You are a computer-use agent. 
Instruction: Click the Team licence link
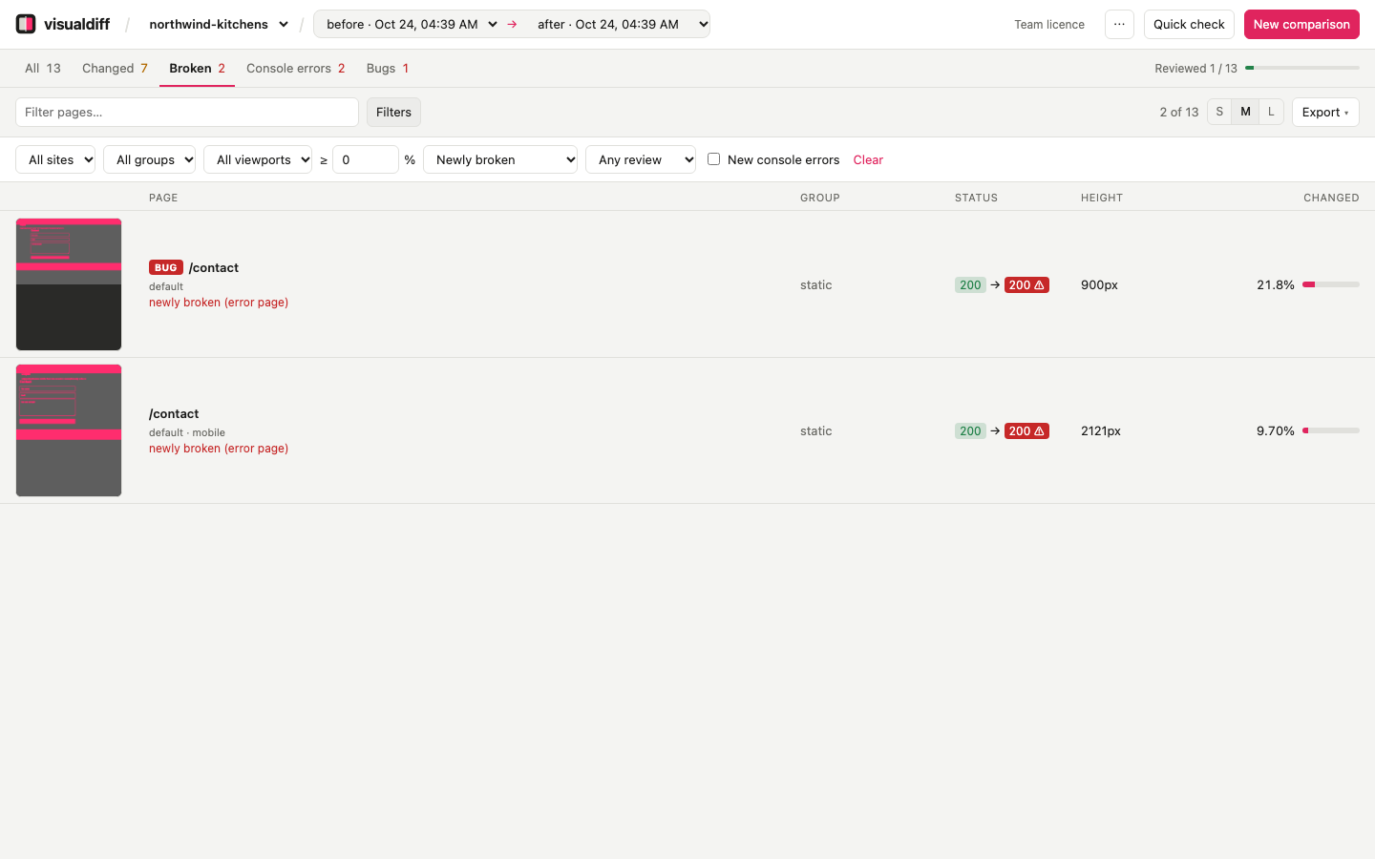(1049, 24)
